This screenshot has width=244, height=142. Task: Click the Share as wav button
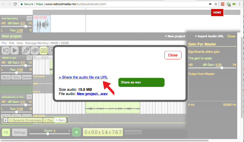pyautogui.click(x=141, y=82)
